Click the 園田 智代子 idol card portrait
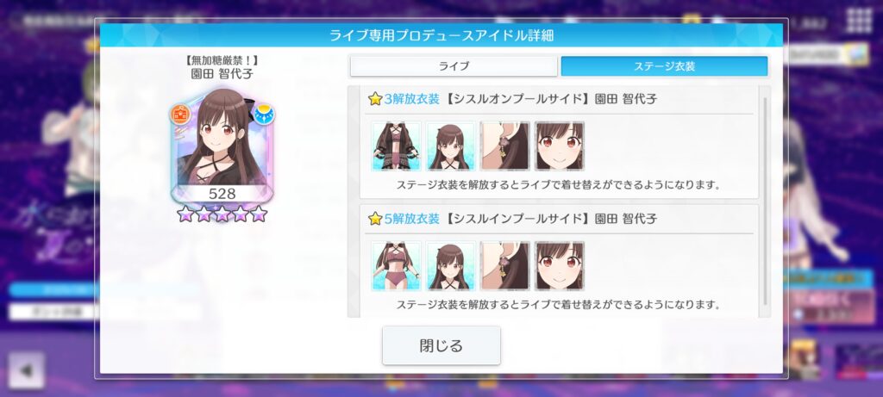The height and width of the screenshot is (397, 883). click(x=222, y=146)
